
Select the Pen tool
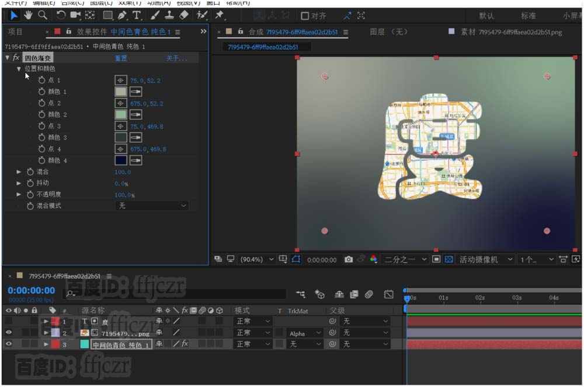tap(122, 16)
